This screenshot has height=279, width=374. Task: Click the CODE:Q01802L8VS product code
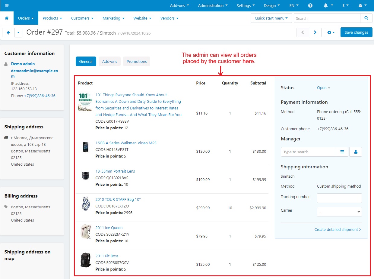click(112, 178)
